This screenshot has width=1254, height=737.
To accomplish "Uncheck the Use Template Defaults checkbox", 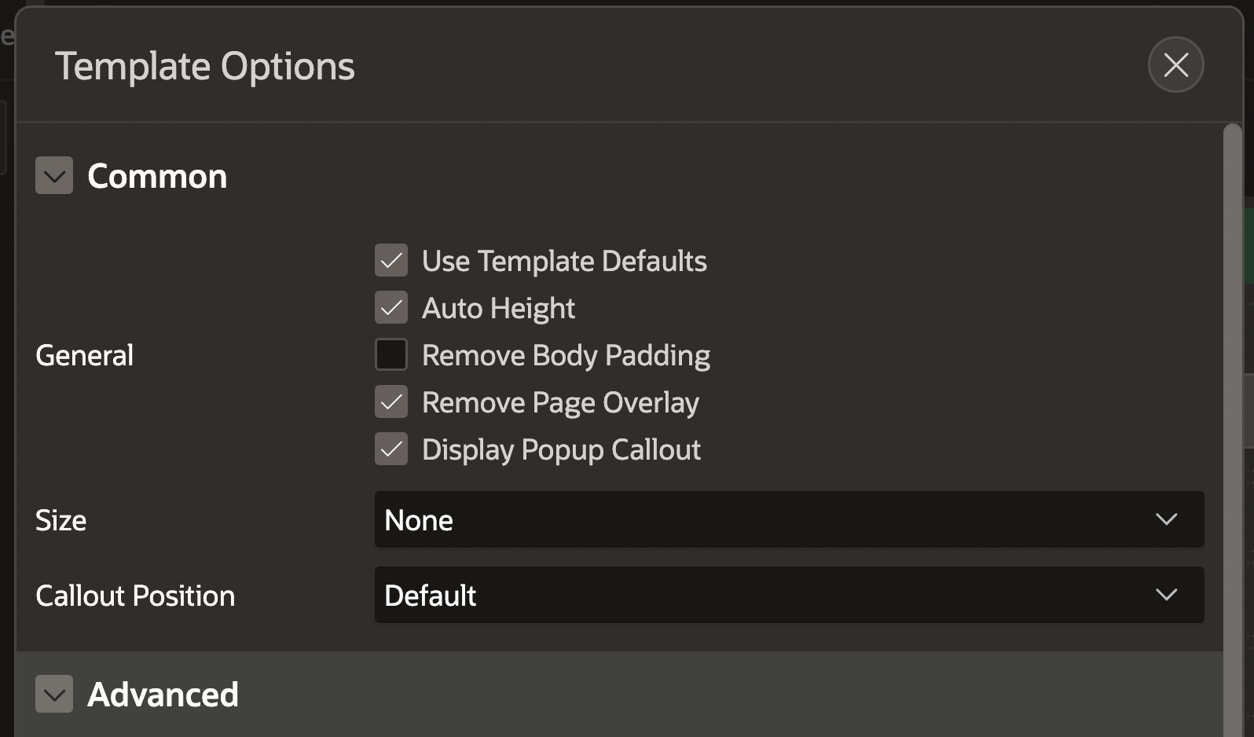I will click(391, 261).
